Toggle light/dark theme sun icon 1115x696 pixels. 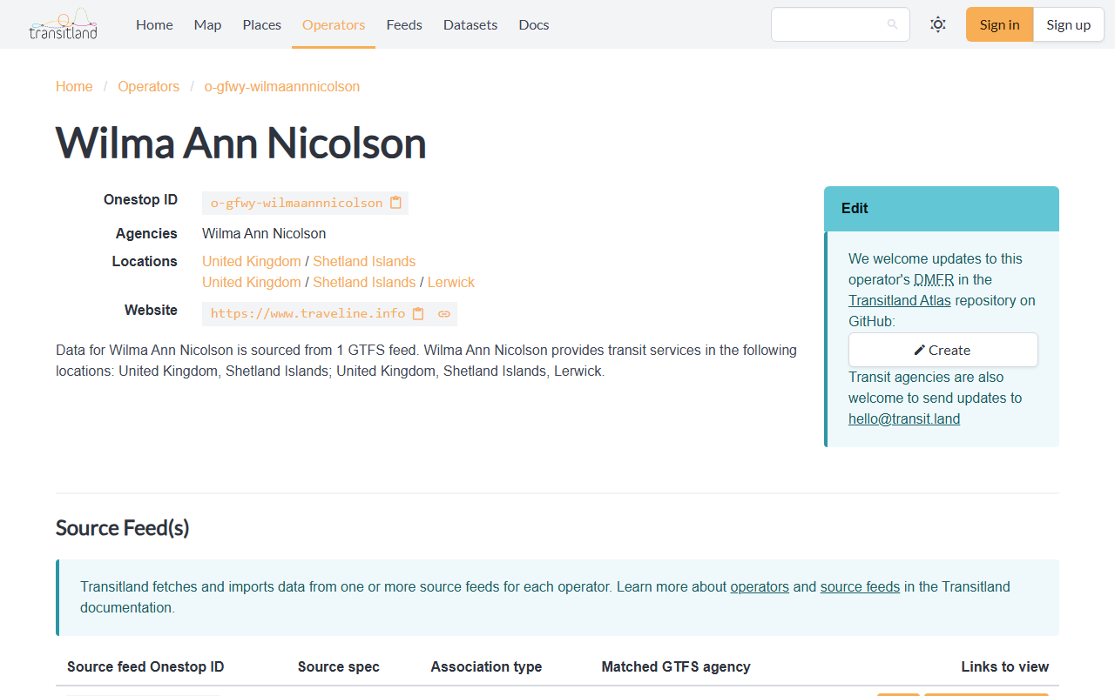(938, 24)
